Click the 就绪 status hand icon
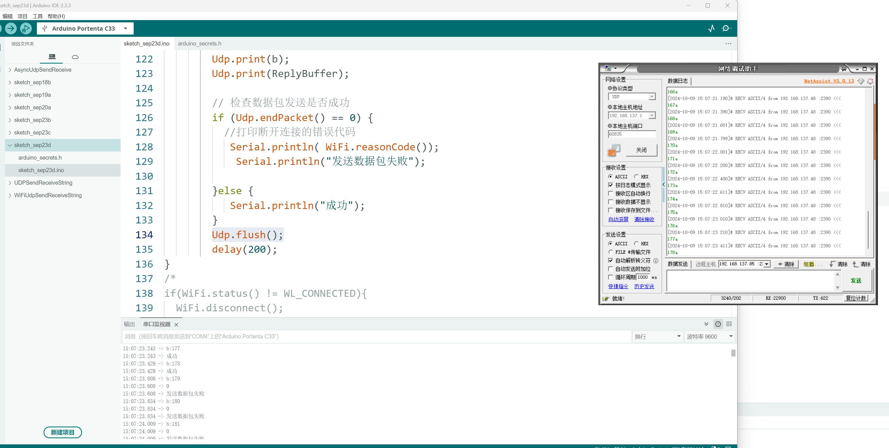The width and height of the screenshot is (889, 448). coord(606,299)
